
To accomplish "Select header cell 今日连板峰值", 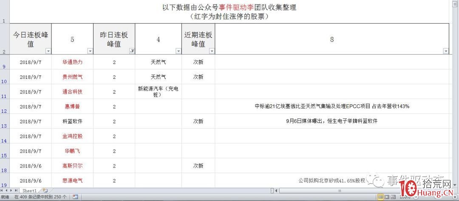I will coord(31,39).
